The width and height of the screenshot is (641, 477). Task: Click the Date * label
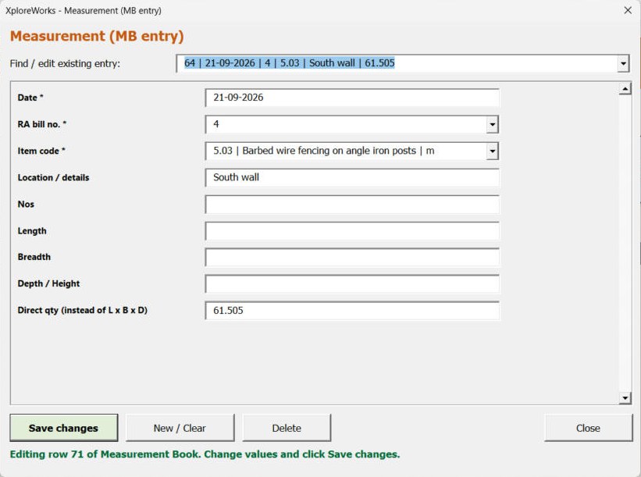[x=30, y=98]
